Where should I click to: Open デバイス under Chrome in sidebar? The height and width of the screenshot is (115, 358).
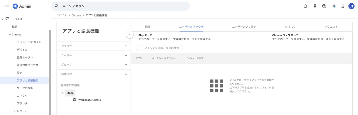click(x=22, y=50)
